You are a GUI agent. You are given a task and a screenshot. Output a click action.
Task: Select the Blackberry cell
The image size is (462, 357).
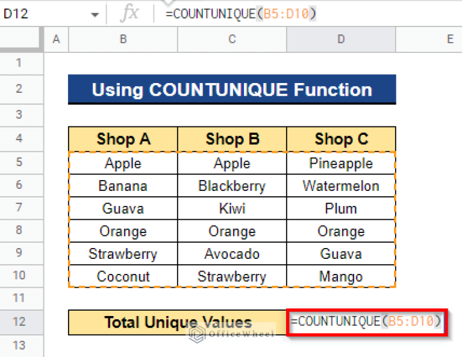232,186
